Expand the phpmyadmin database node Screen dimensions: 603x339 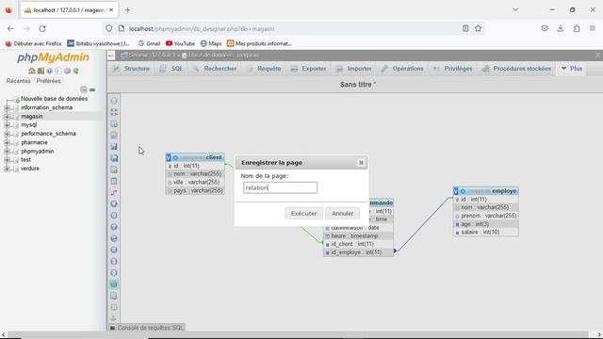pos(7,151)
